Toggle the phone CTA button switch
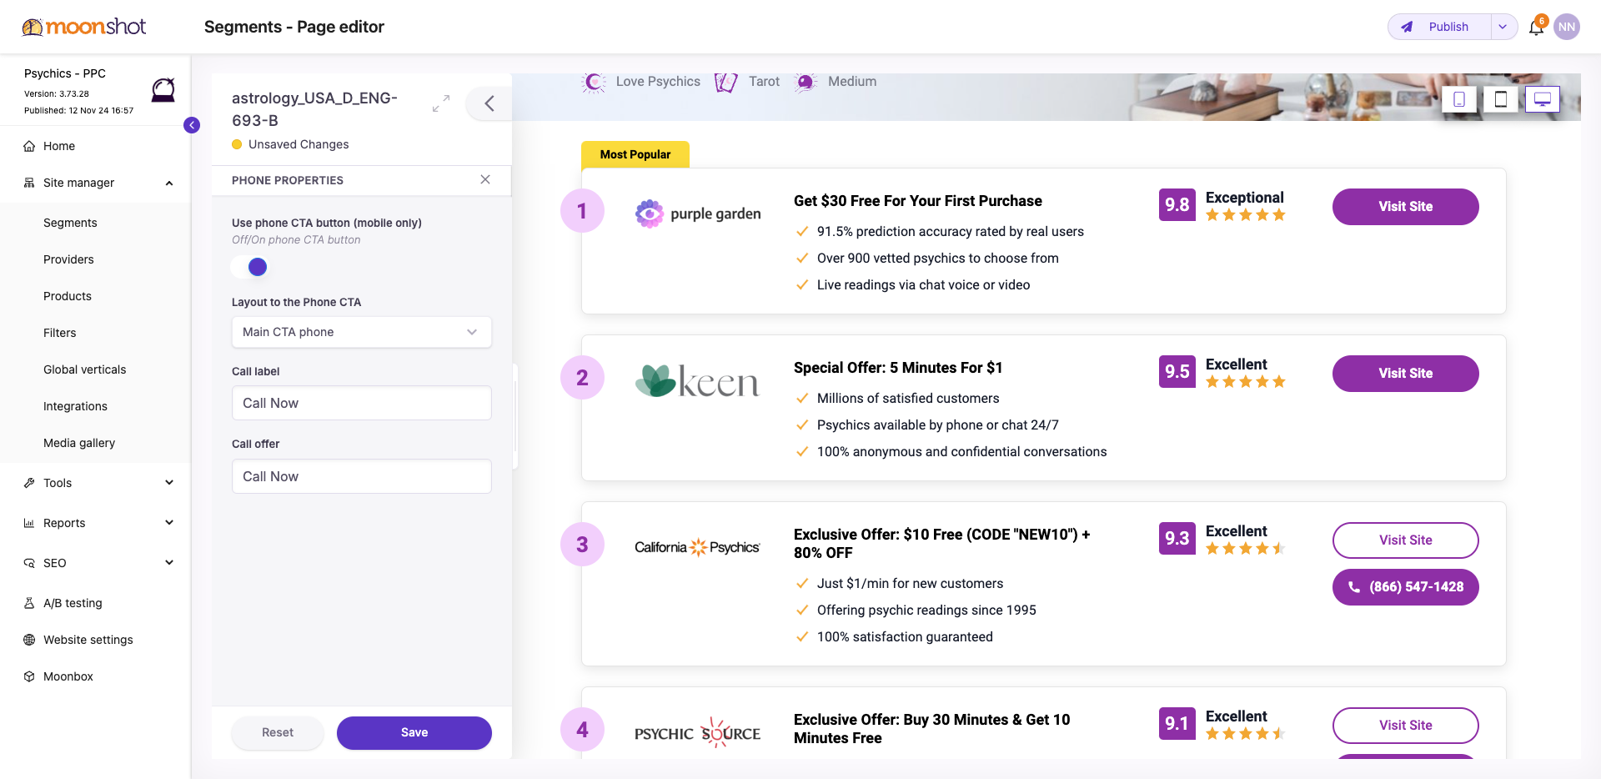The height and width of the screenshot is (779, 1601). tap(248, 267)
